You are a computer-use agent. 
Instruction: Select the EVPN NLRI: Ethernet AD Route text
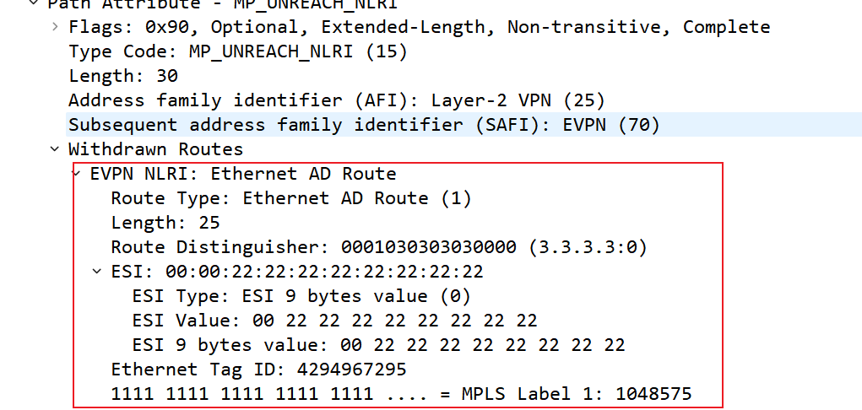242,174
